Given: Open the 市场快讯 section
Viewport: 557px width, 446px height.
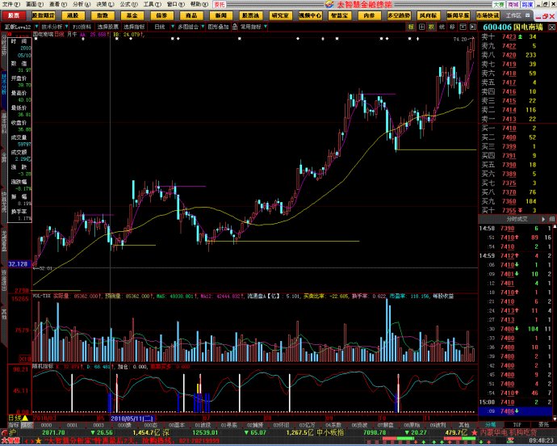Looking at the screenshot, I should point(488,15).
